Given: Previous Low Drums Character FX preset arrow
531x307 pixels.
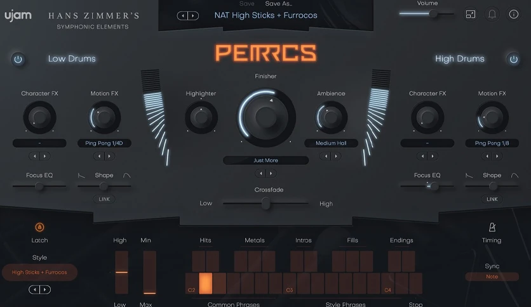Looking at the screenshot, I should (x=34, y=156).
